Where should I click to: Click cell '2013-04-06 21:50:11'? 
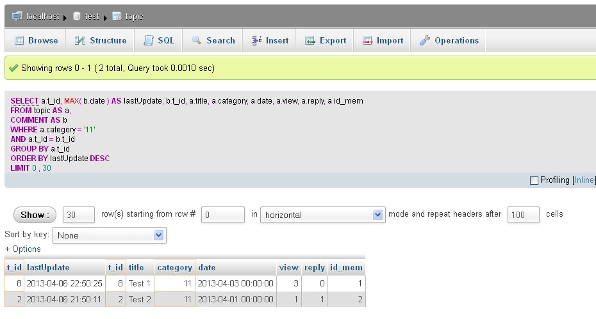pyautogui.click(x=64, y=299)
